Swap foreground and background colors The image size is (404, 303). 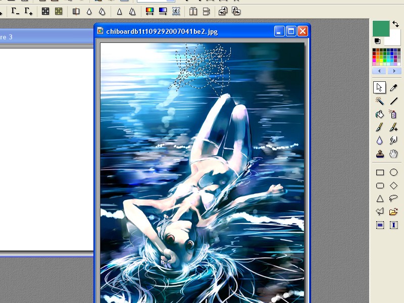tap(395, 24)
